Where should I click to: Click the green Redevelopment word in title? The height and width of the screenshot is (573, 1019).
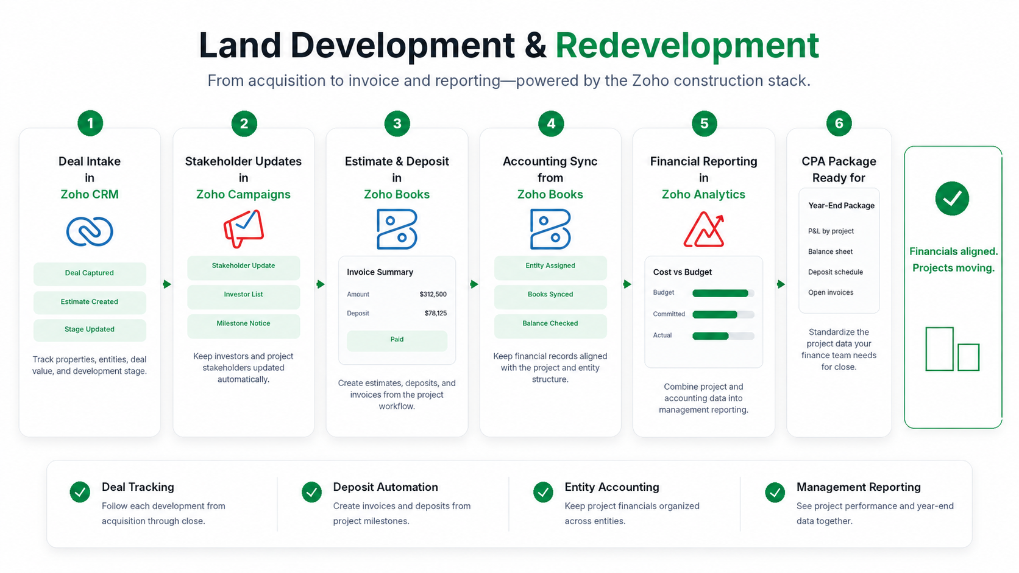pyautogui.click(x=687, y=45)
